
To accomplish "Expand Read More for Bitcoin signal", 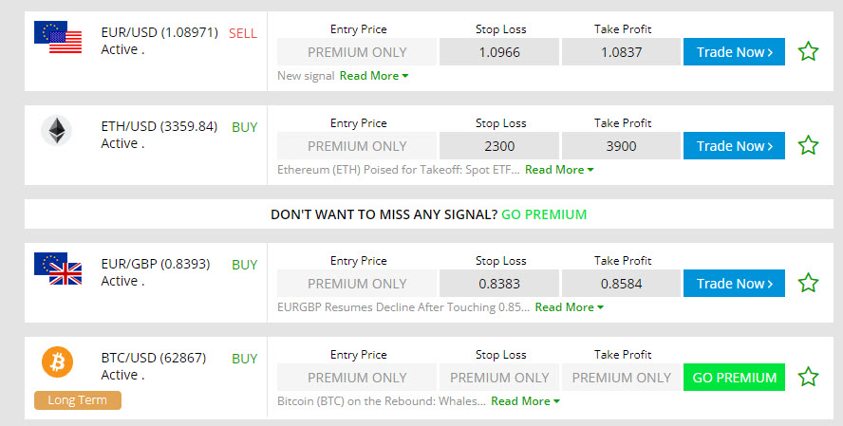I will click(525, 401).
